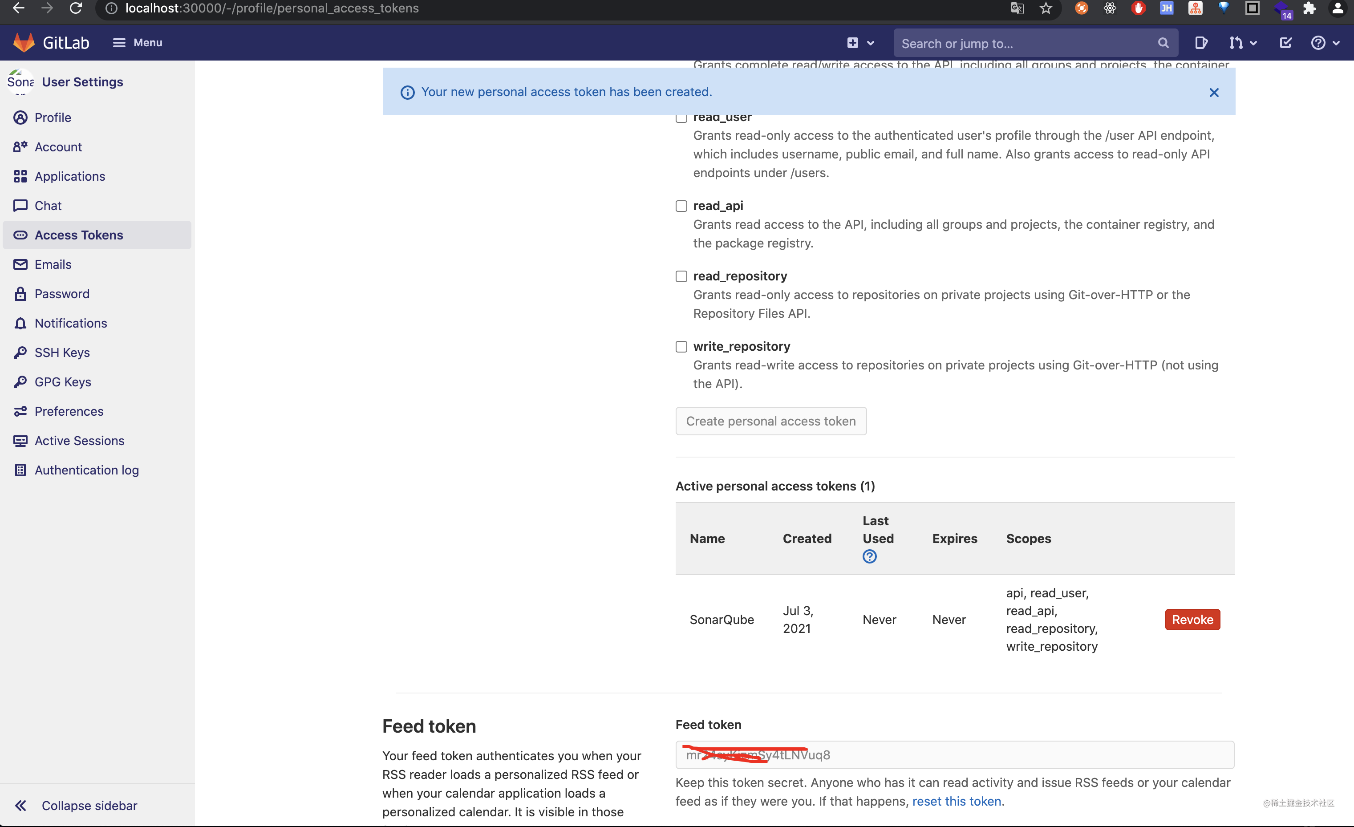This screenshot has height=827, width=1354.
Task: Open the merge requests dropdown chevron
Action: coord(1253,43)
